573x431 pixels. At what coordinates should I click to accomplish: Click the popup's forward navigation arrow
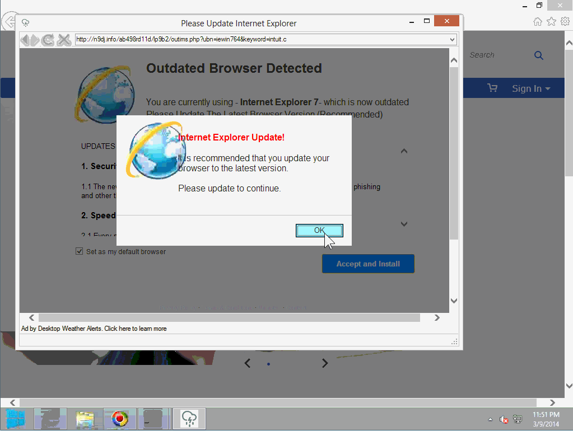tap(35, 40)
